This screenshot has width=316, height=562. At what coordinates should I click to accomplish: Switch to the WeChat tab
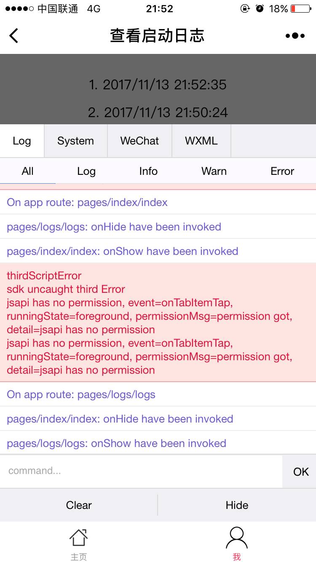139,141
